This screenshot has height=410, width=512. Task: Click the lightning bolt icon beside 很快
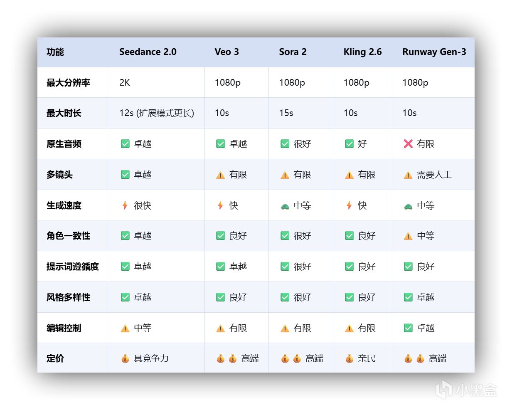pos(125,205)
